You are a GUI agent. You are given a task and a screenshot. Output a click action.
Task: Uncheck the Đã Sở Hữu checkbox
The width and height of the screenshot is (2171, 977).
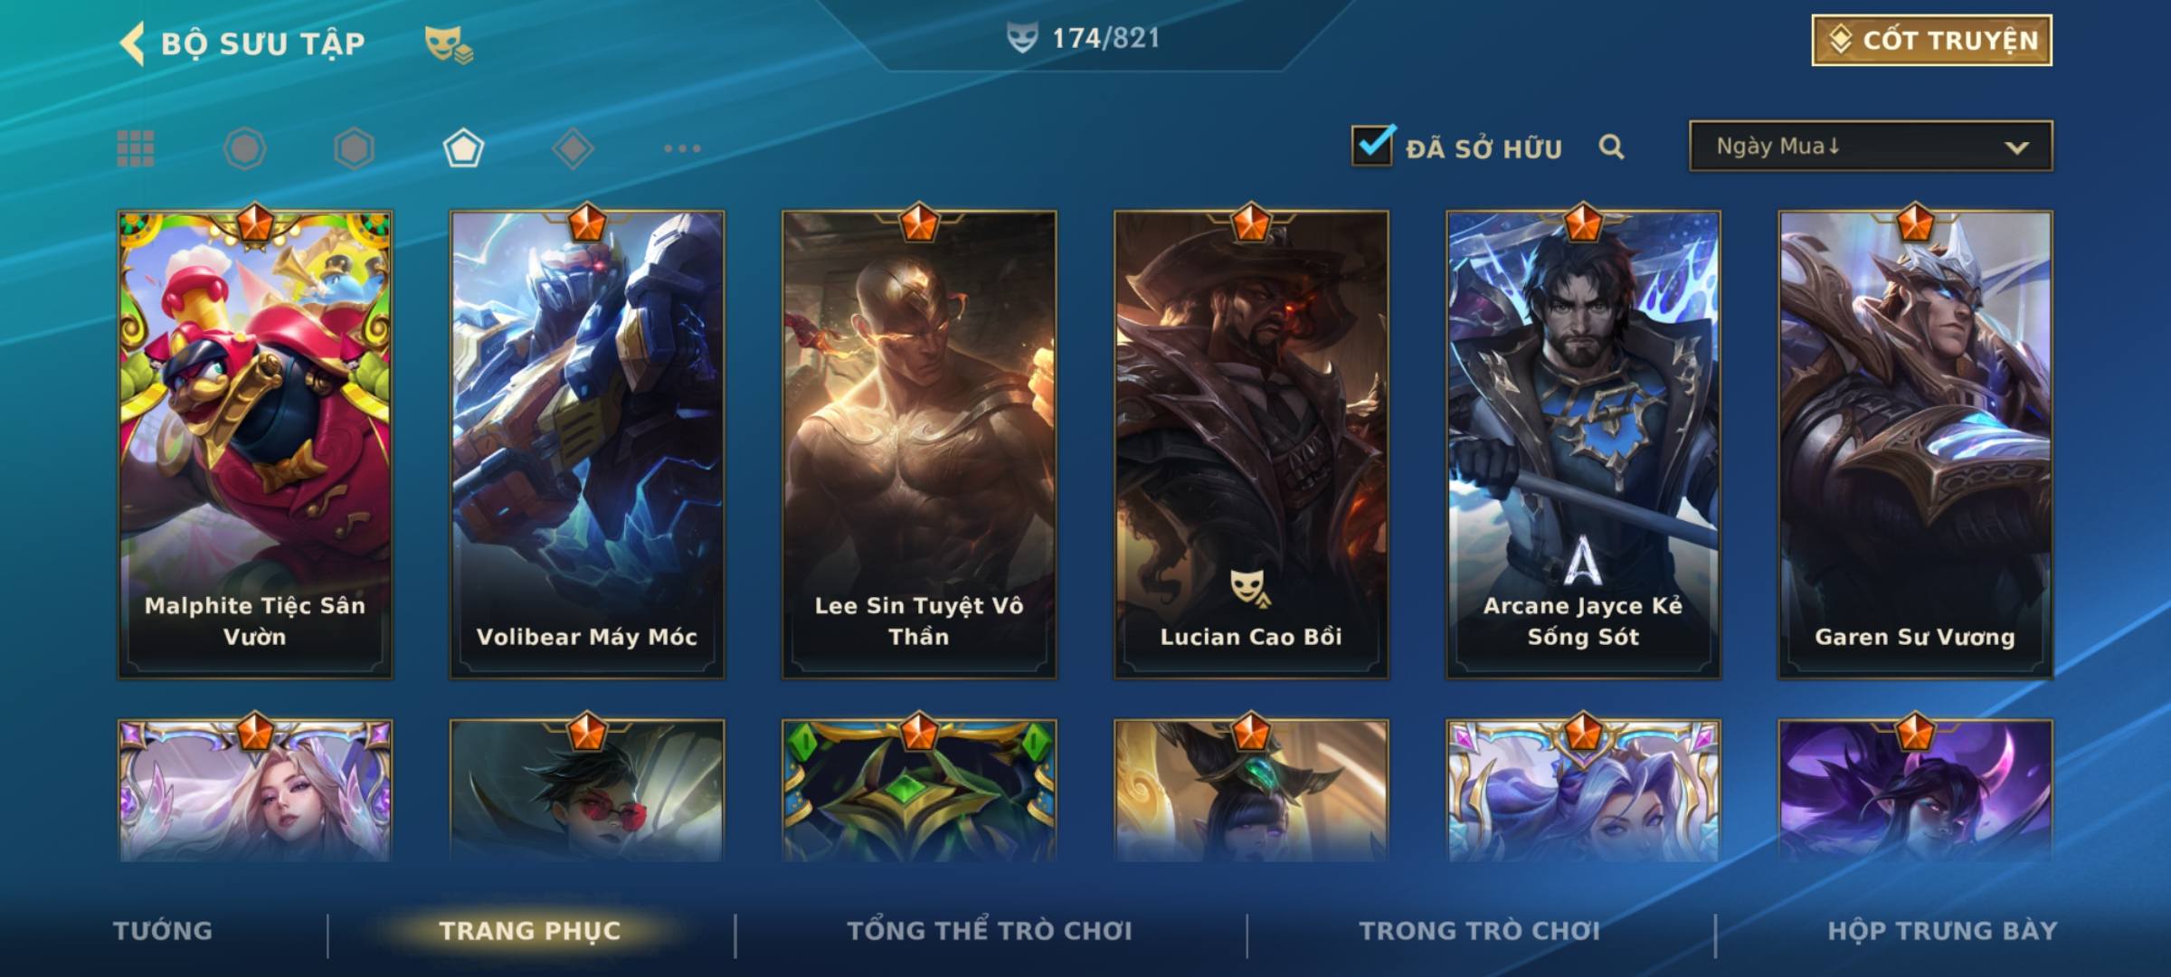tap(1372, 146)
